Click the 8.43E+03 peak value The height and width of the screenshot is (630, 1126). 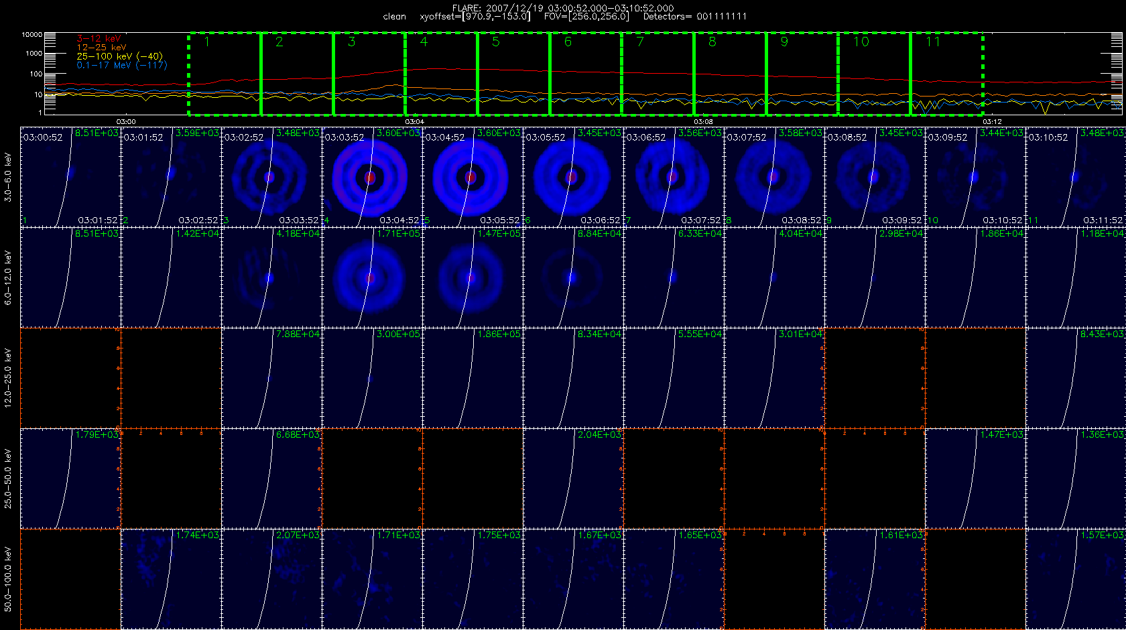coord(1102,334)
